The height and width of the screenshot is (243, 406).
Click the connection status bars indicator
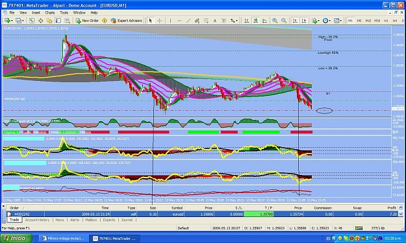point(359,228)
